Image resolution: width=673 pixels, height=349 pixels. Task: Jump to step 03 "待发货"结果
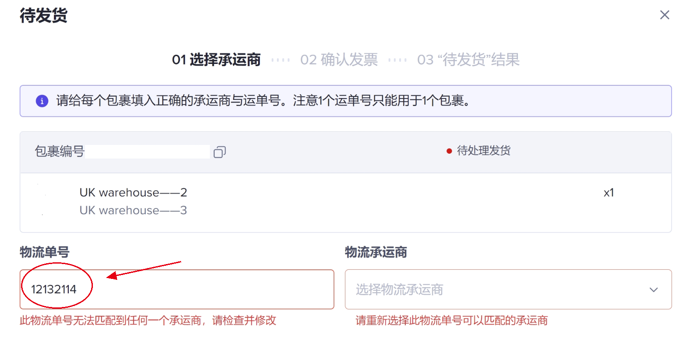pyautogui.click(x=468, y=60)
